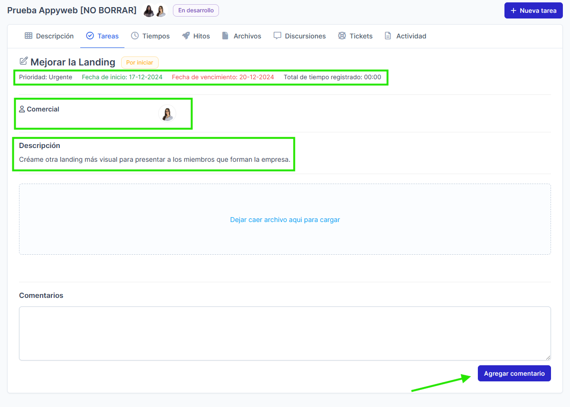This screenshot has height=407, width=570.
Task: Click the assigned member avatar in Comercial row
Action: pyautogui.click(x=167, y=113)
